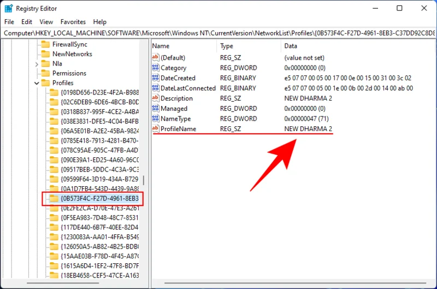Select the NewNetworks key in tree
437x289 pixels.
click(x=72, y=54)
